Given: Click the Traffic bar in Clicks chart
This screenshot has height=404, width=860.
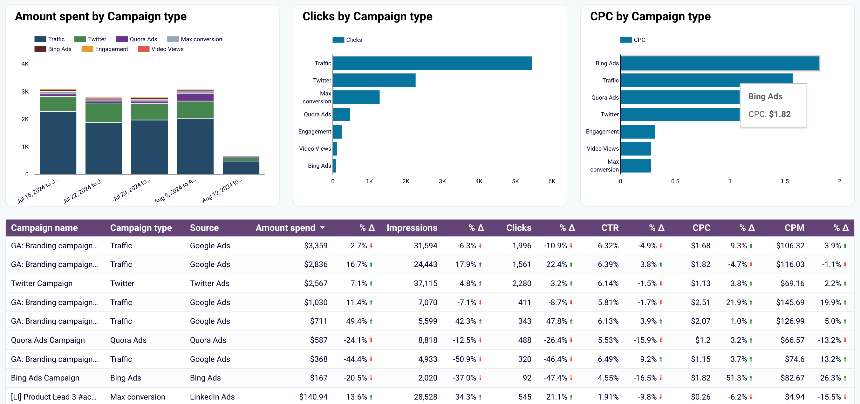Looking at the screenshot, I should (x=432, y=63).
